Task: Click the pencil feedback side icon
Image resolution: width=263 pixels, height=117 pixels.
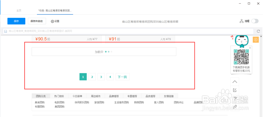Action: (x=235, y=107)
